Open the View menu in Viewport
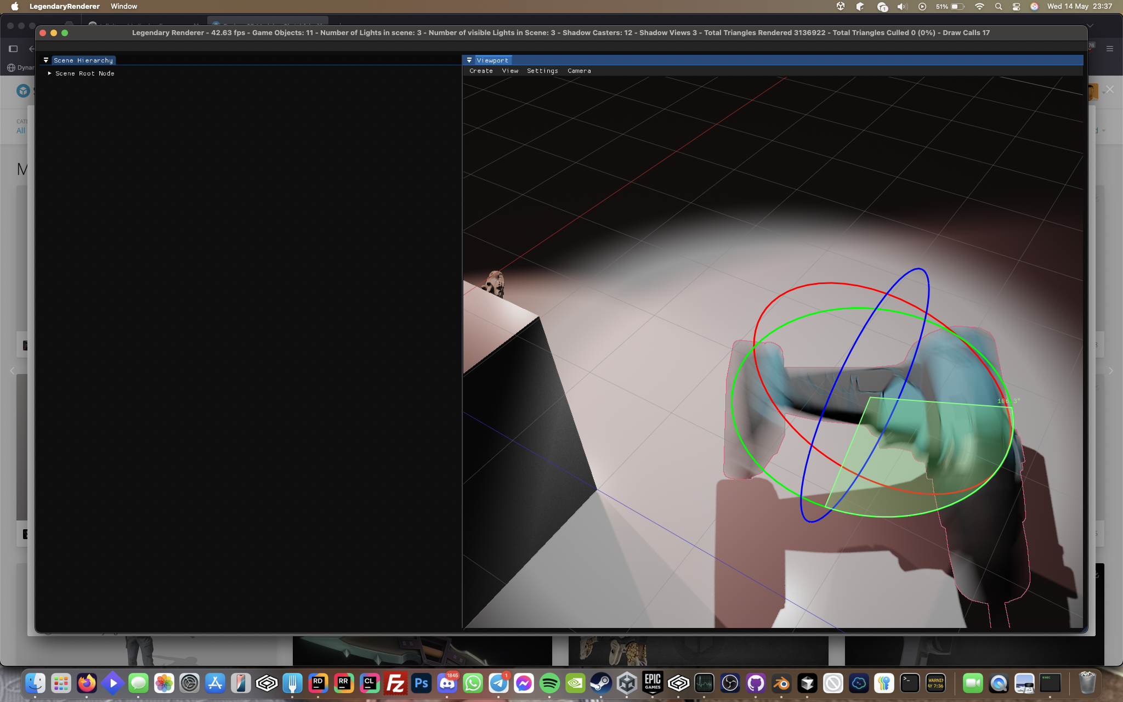Screen dimensions: 1123x702 pyautogui.click(x=510, y=71)
